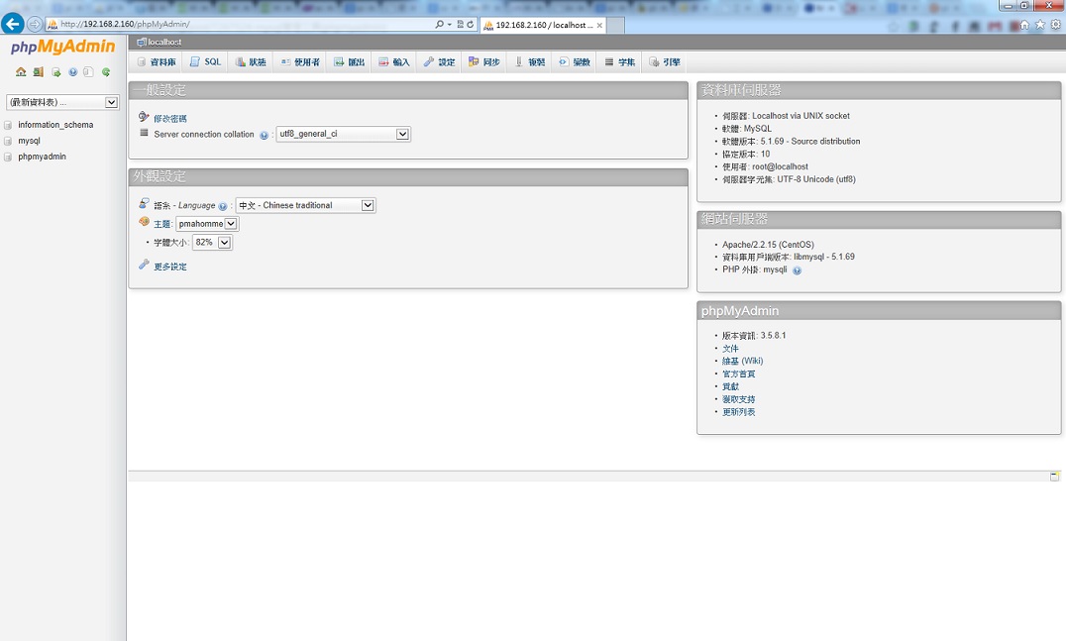Open the recent tables (最新資料表) dropdown
The image size is (1066, 641).
[x=62, y=102]
